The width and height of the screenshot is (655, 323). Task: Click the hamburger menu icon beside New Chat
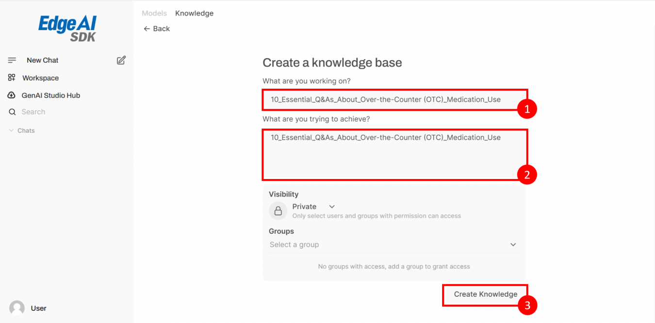[12, 60]
